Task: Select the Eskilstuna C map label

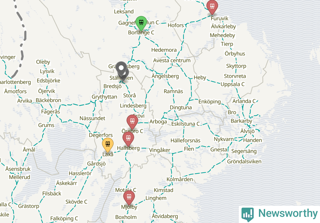Action: [x=186, y=124]
